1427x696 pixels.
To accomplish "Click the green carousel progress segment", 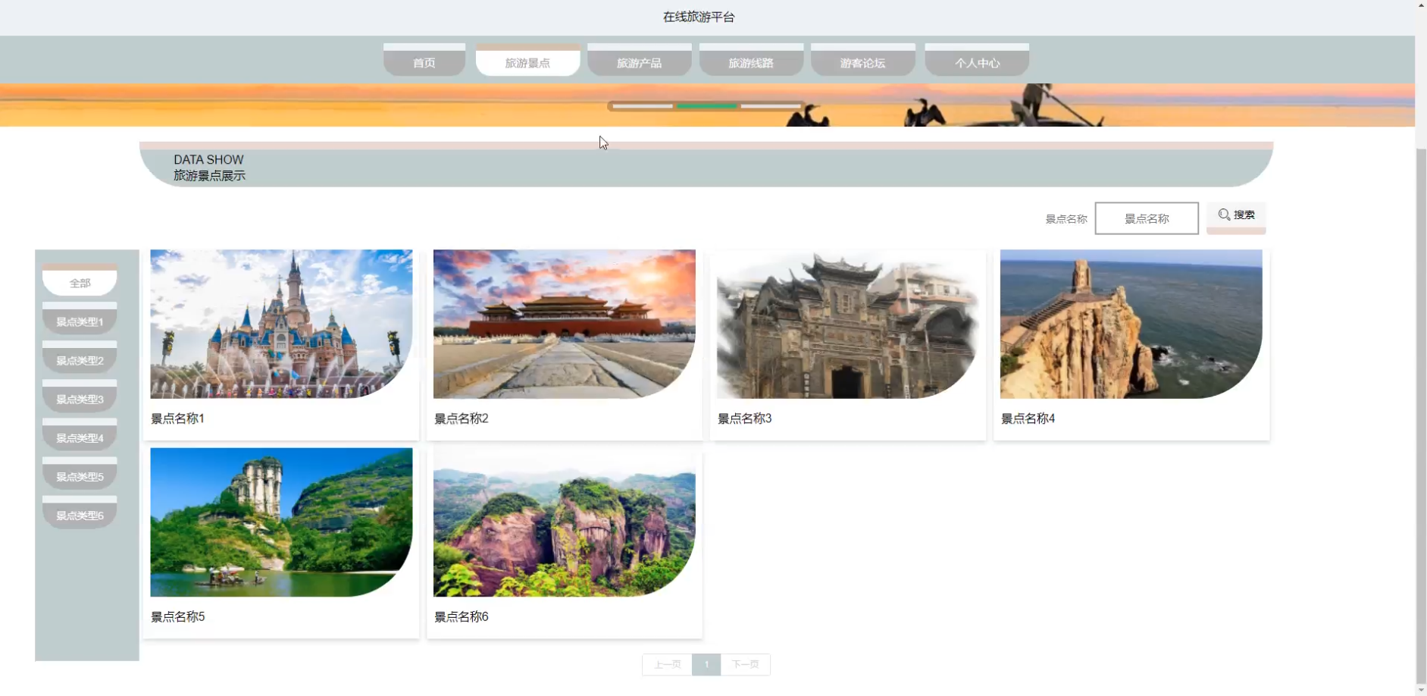I will click(x=706, y=106).
